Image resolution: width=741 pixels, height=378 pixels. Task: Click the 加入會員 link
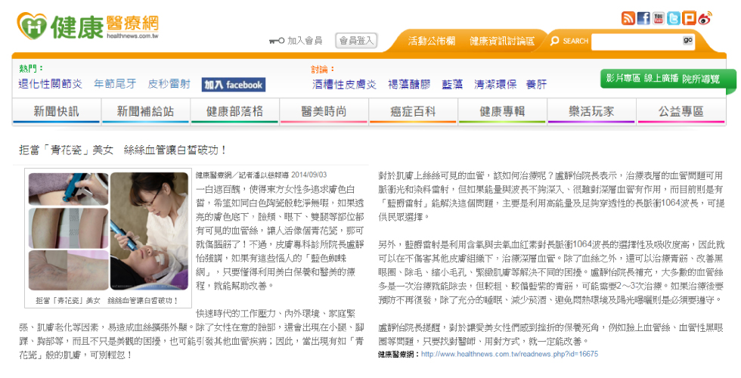tap(305, 41)
